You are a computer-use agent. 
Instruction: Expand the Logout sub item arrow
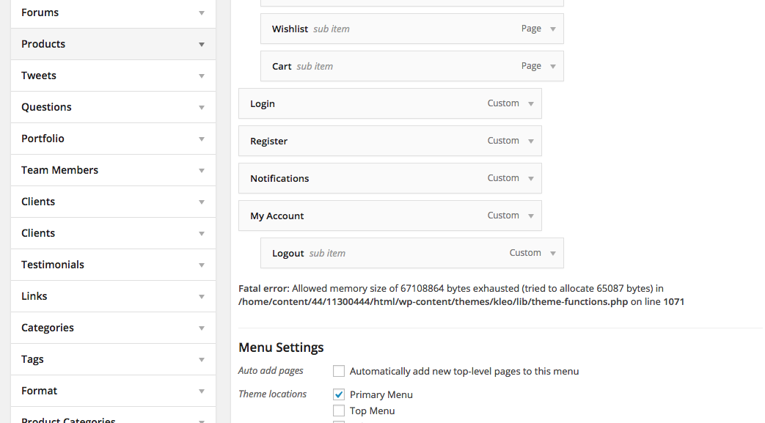(x=552, y=254)
